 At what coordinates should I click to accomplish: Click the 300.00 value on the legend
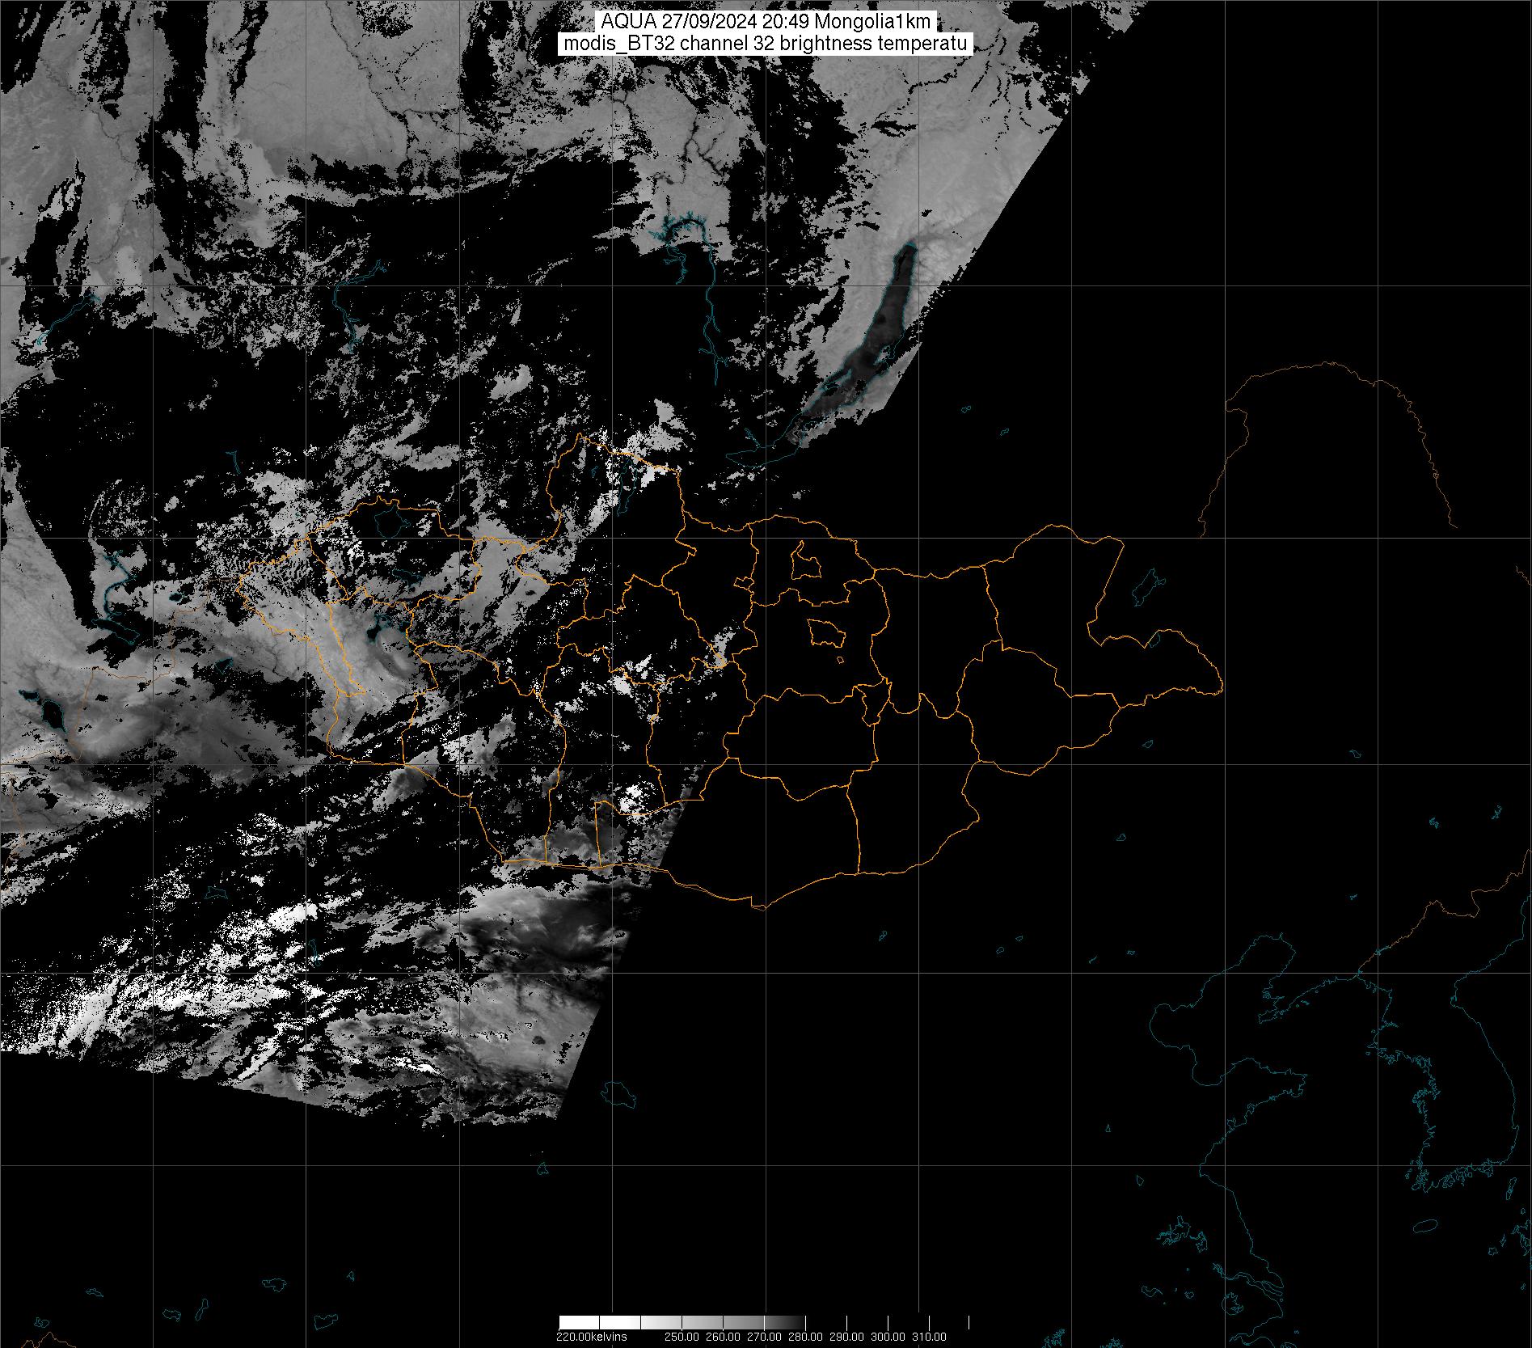(x=888, y=1337)
